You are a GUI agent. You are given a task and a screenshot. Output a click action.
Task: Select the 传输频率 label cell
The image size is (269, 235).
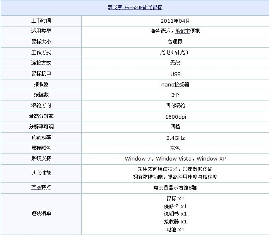pyautogui.click(x=41, y=137)
